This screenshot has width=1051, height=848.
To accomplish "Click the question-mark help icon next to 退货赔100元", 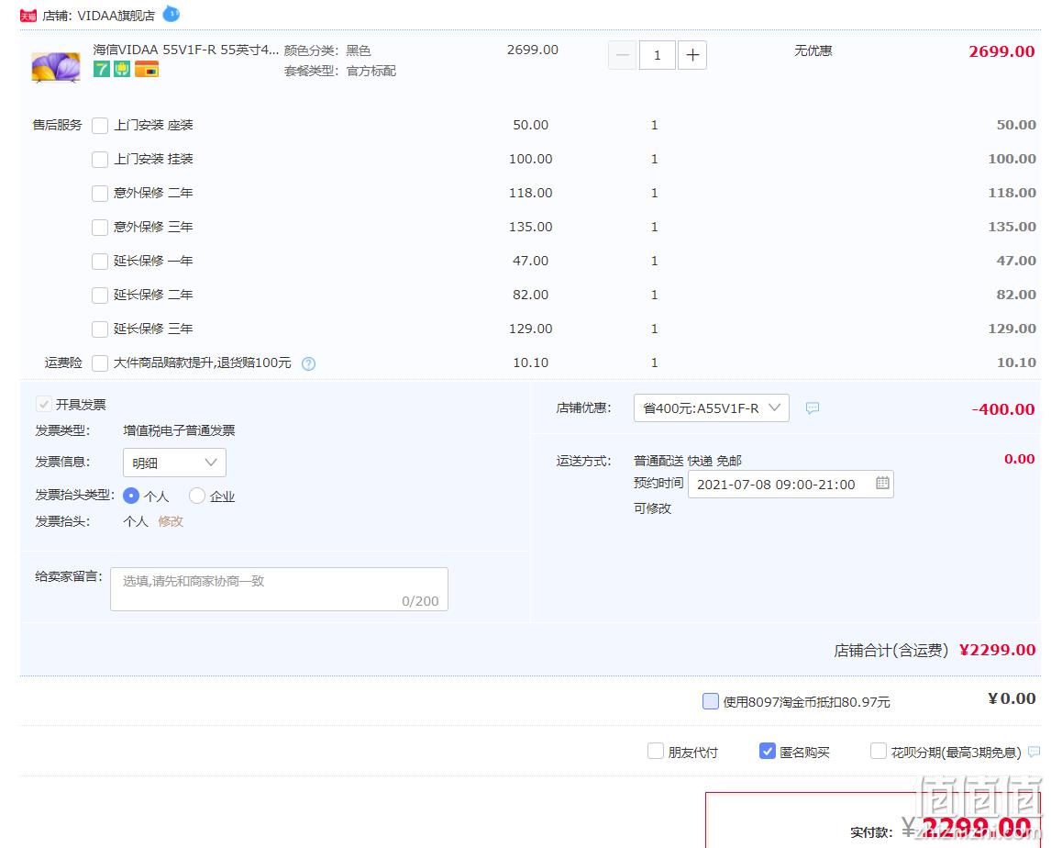I will click(308, 363).
